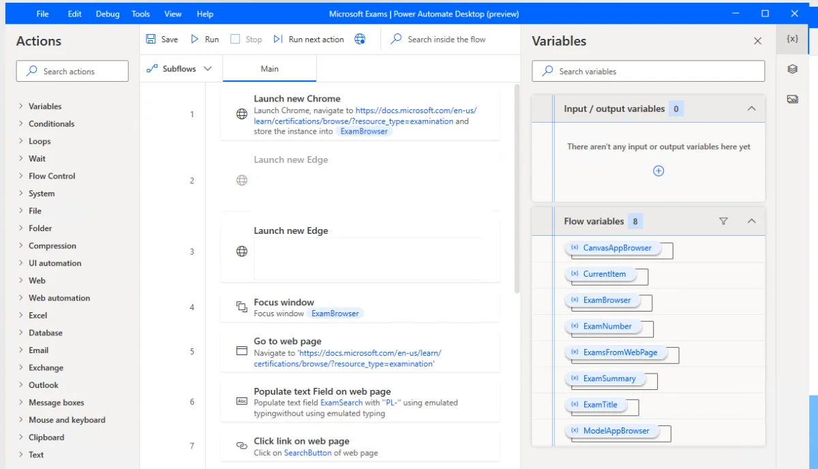
Task: Open the Debug menu
Action: tap(107, 14)
